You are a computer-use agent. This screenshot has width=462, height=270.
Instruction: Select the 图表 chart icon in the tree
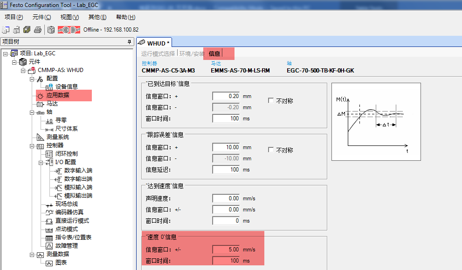click(x=49, y=263)
